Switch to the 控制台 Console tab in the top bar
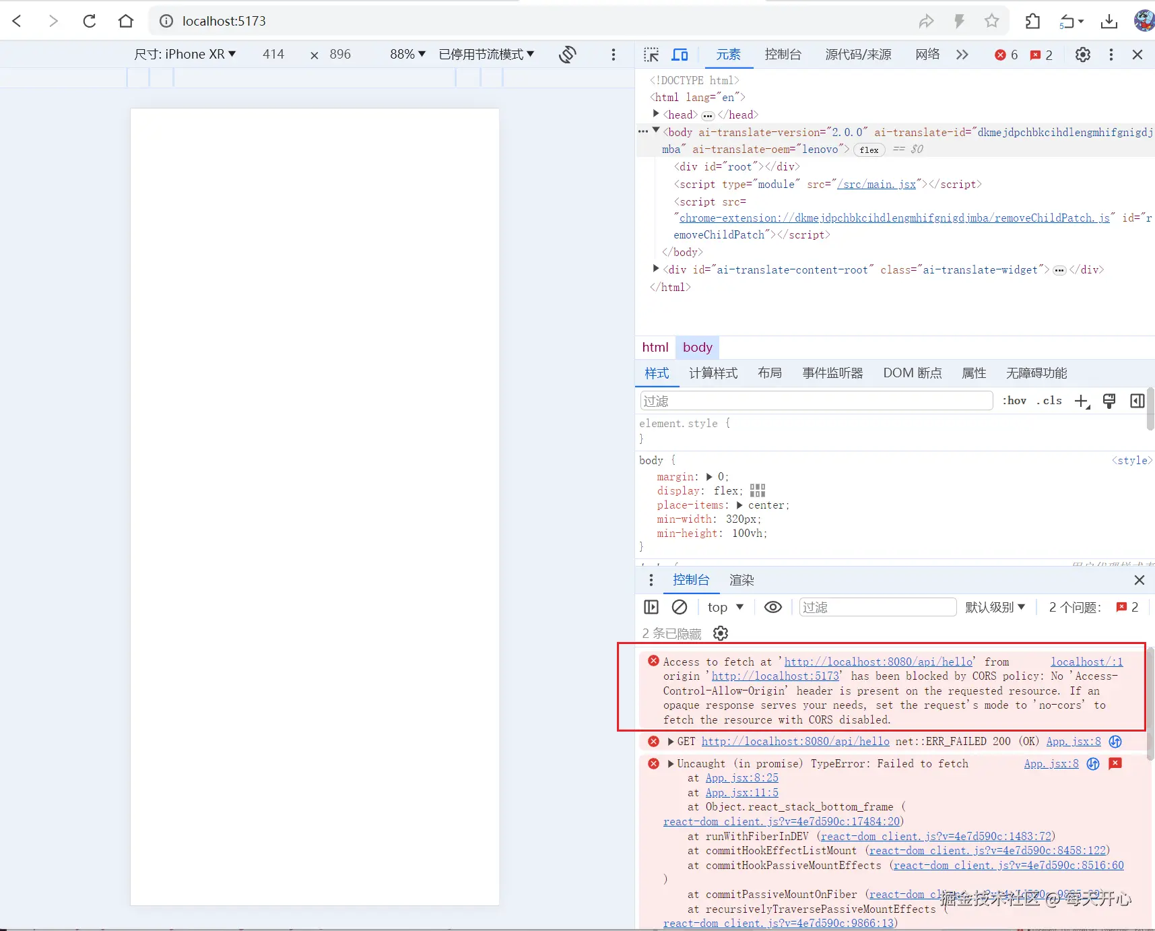The image size is (1155, 931). click(x=783, y=55)
